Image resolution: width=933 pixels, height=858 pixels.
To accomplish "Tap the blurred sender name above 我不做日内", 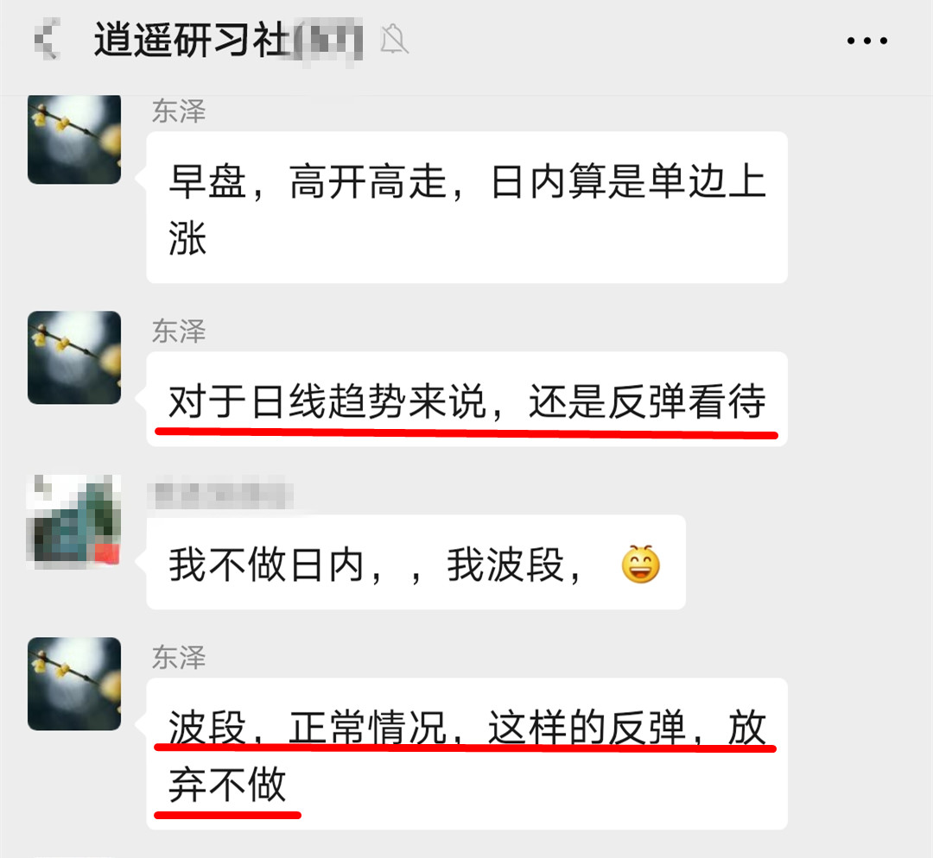I will point(223,495).
